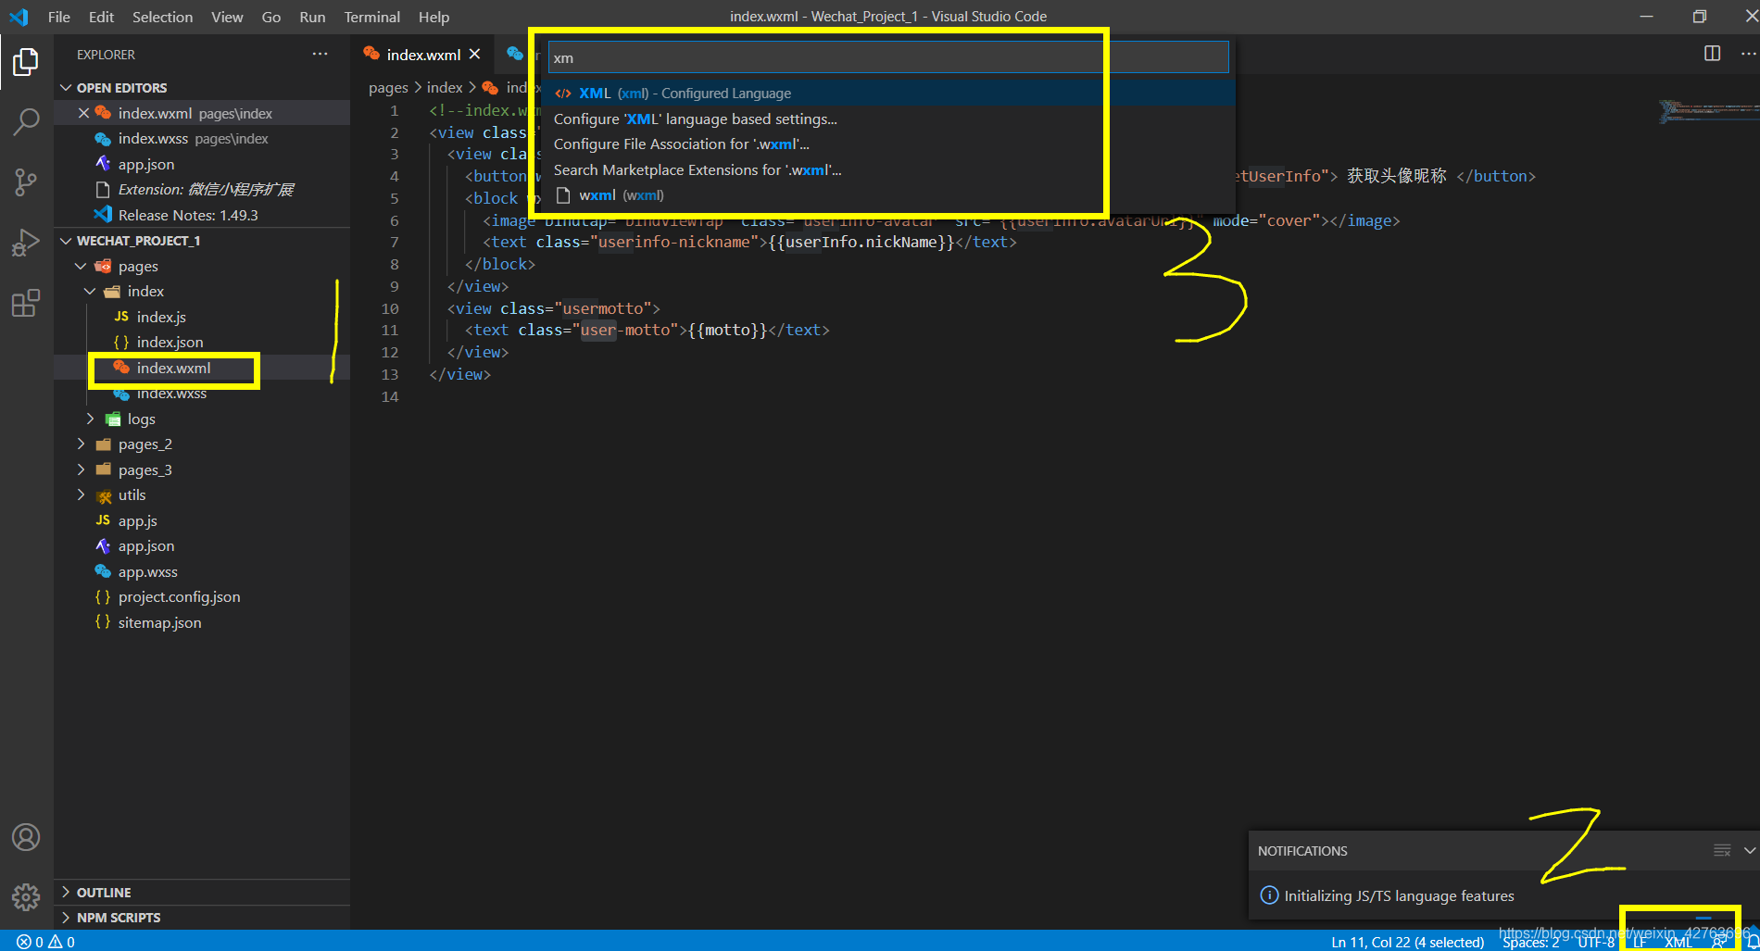
Task: Hide the Notifications panel chevron
Action: (1749, 850)
